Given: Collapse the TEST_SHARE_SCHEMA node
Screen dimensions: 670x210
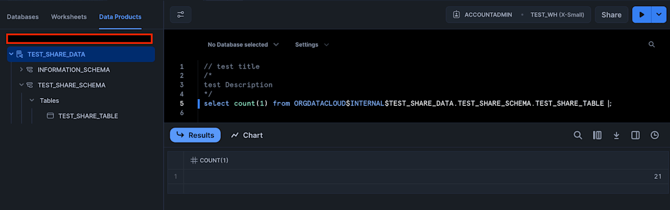Looking at the screenshot, I should click(21, 85).
